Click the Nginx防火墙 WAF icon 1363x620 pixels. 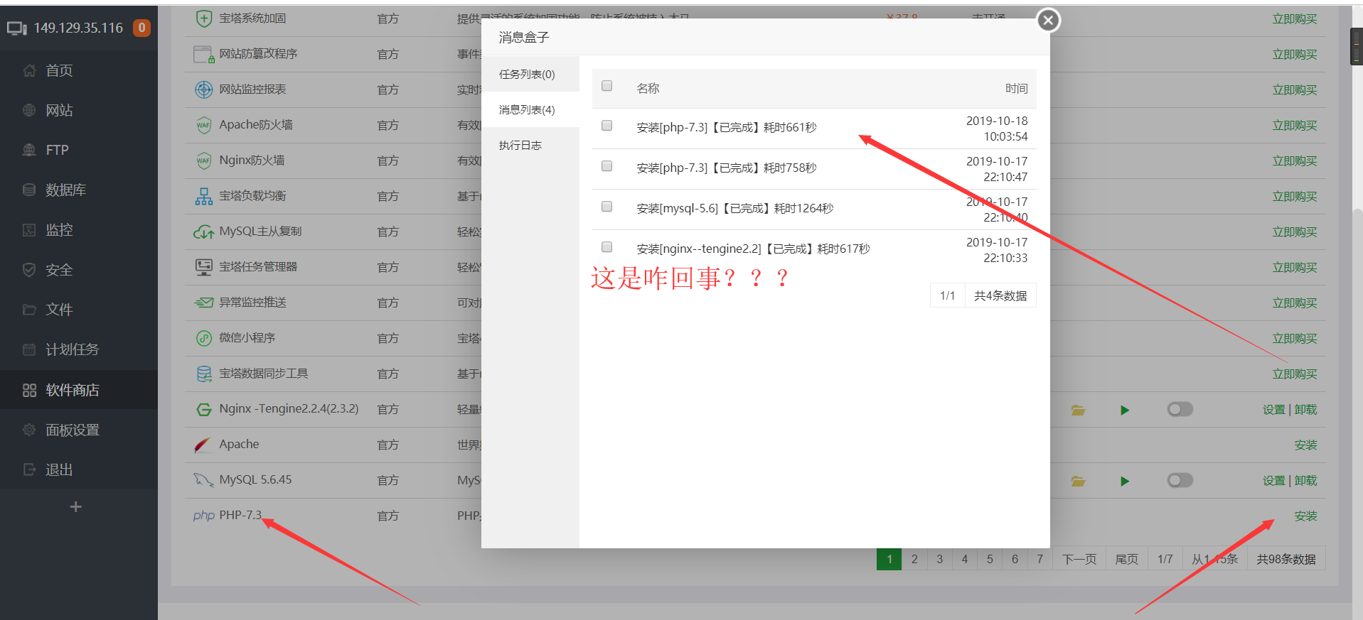[x=204, y=161]
